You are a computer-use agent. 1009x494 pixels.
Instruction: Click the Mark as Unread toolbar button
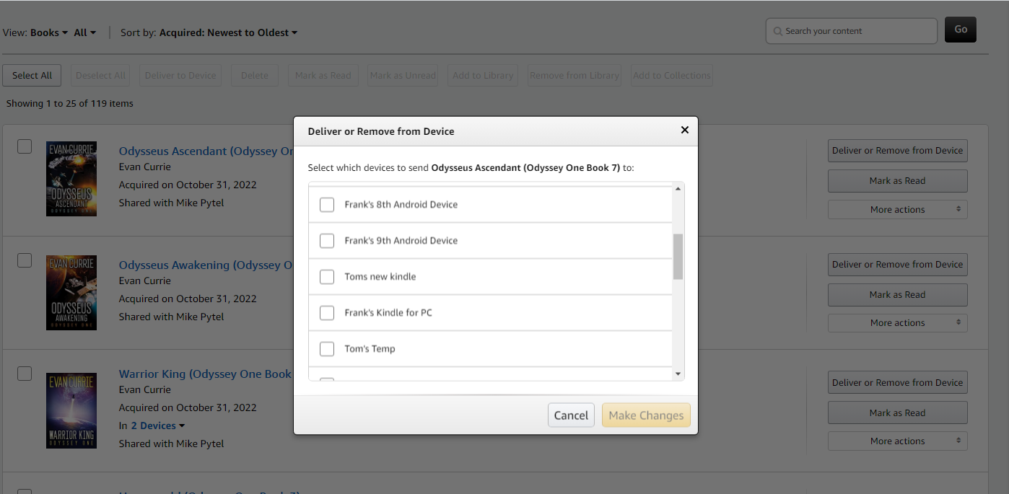pyautogui.click(x=403, y=76)
